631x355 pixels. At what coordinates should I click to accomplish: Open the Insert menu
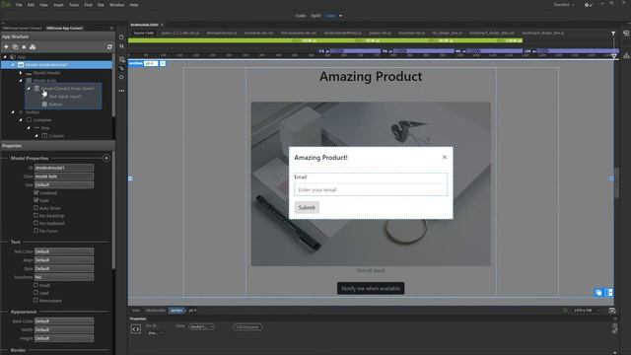[x=58, y=5]
